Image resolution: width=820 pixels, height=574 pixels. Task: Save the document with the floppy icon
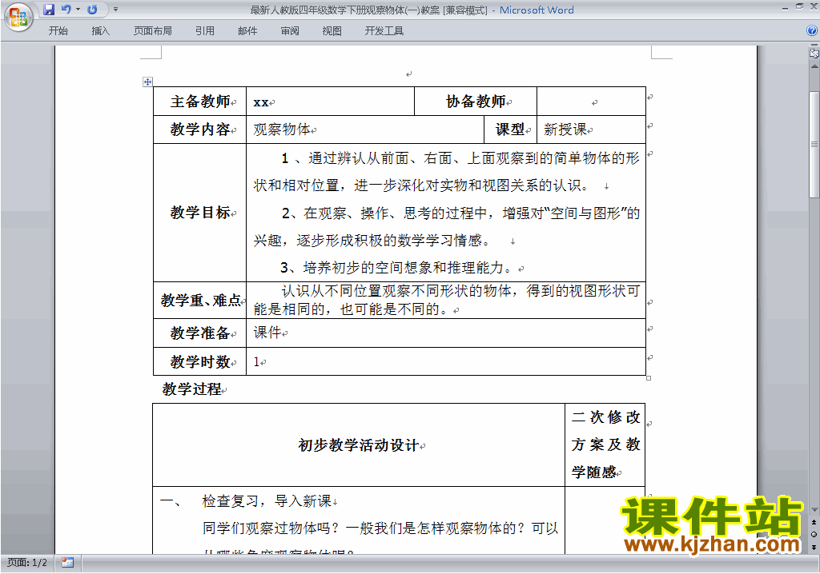49,10
